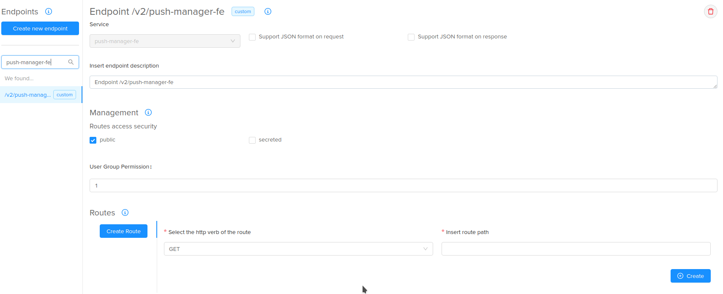Uncheck the public routes access checkbox
This screenshot has height=294, width=723.
tap(93, 140)
